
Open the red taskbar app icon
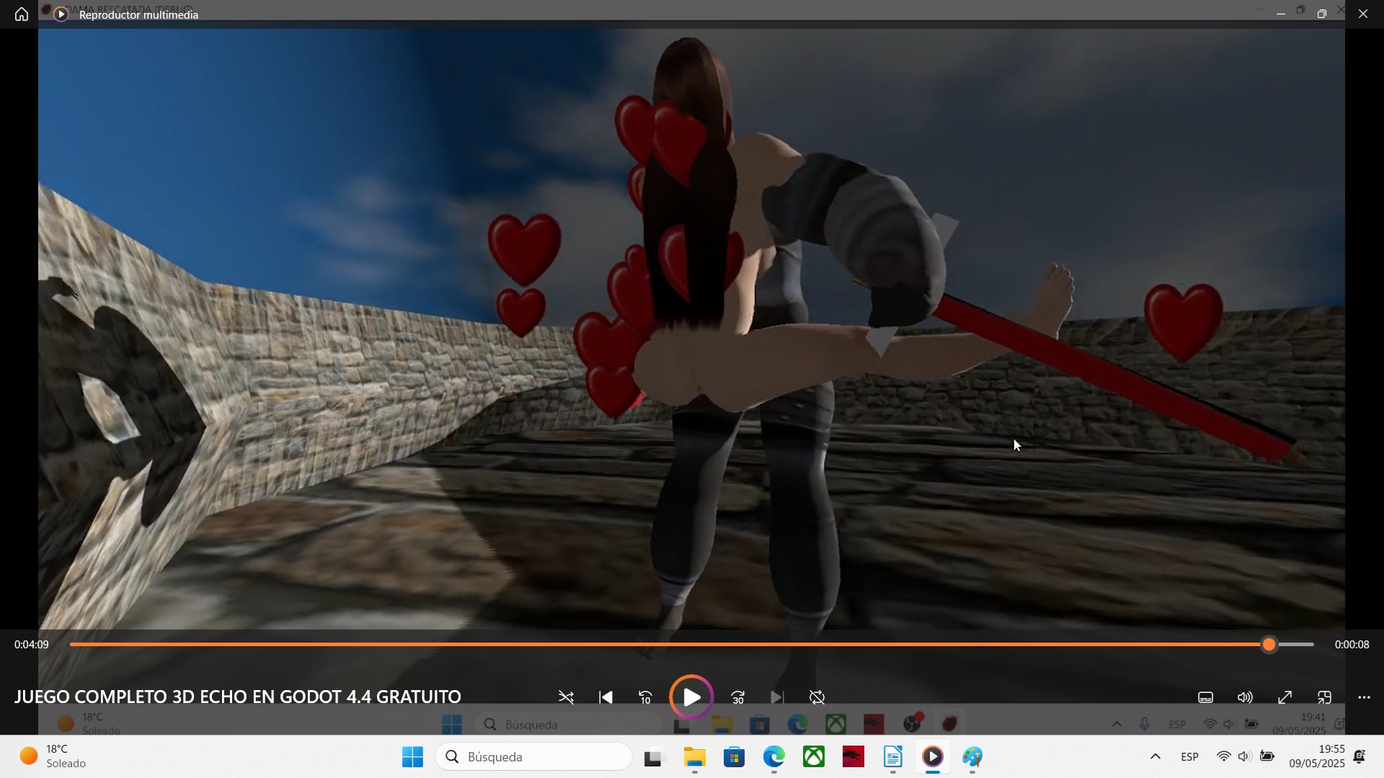click(853, 757)
